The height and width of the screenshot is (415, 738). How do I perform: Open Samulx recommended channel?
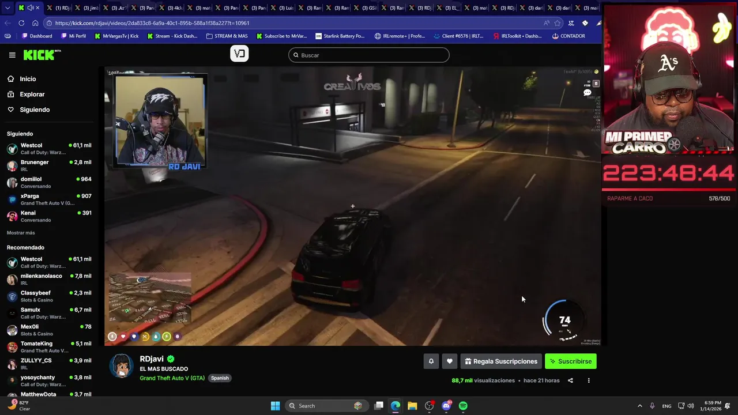[x=50, y=313]
